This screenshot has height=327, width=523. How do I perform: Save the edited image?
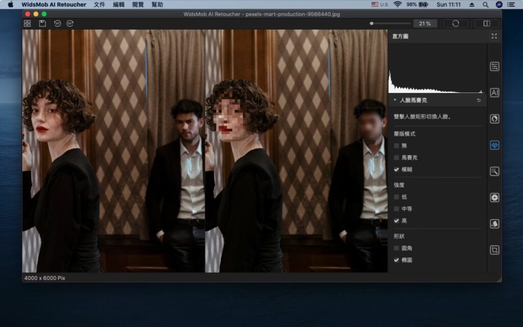(x=42, y=23)
